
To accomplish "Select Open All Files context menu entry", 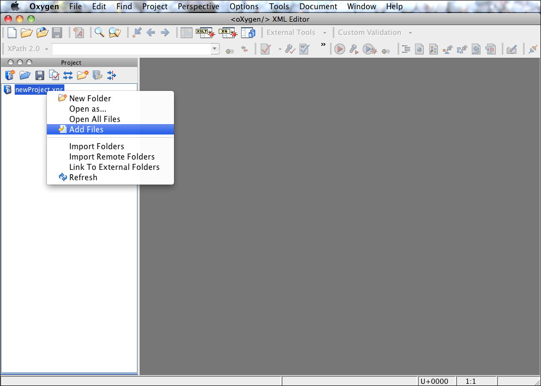I will (110, 119).
